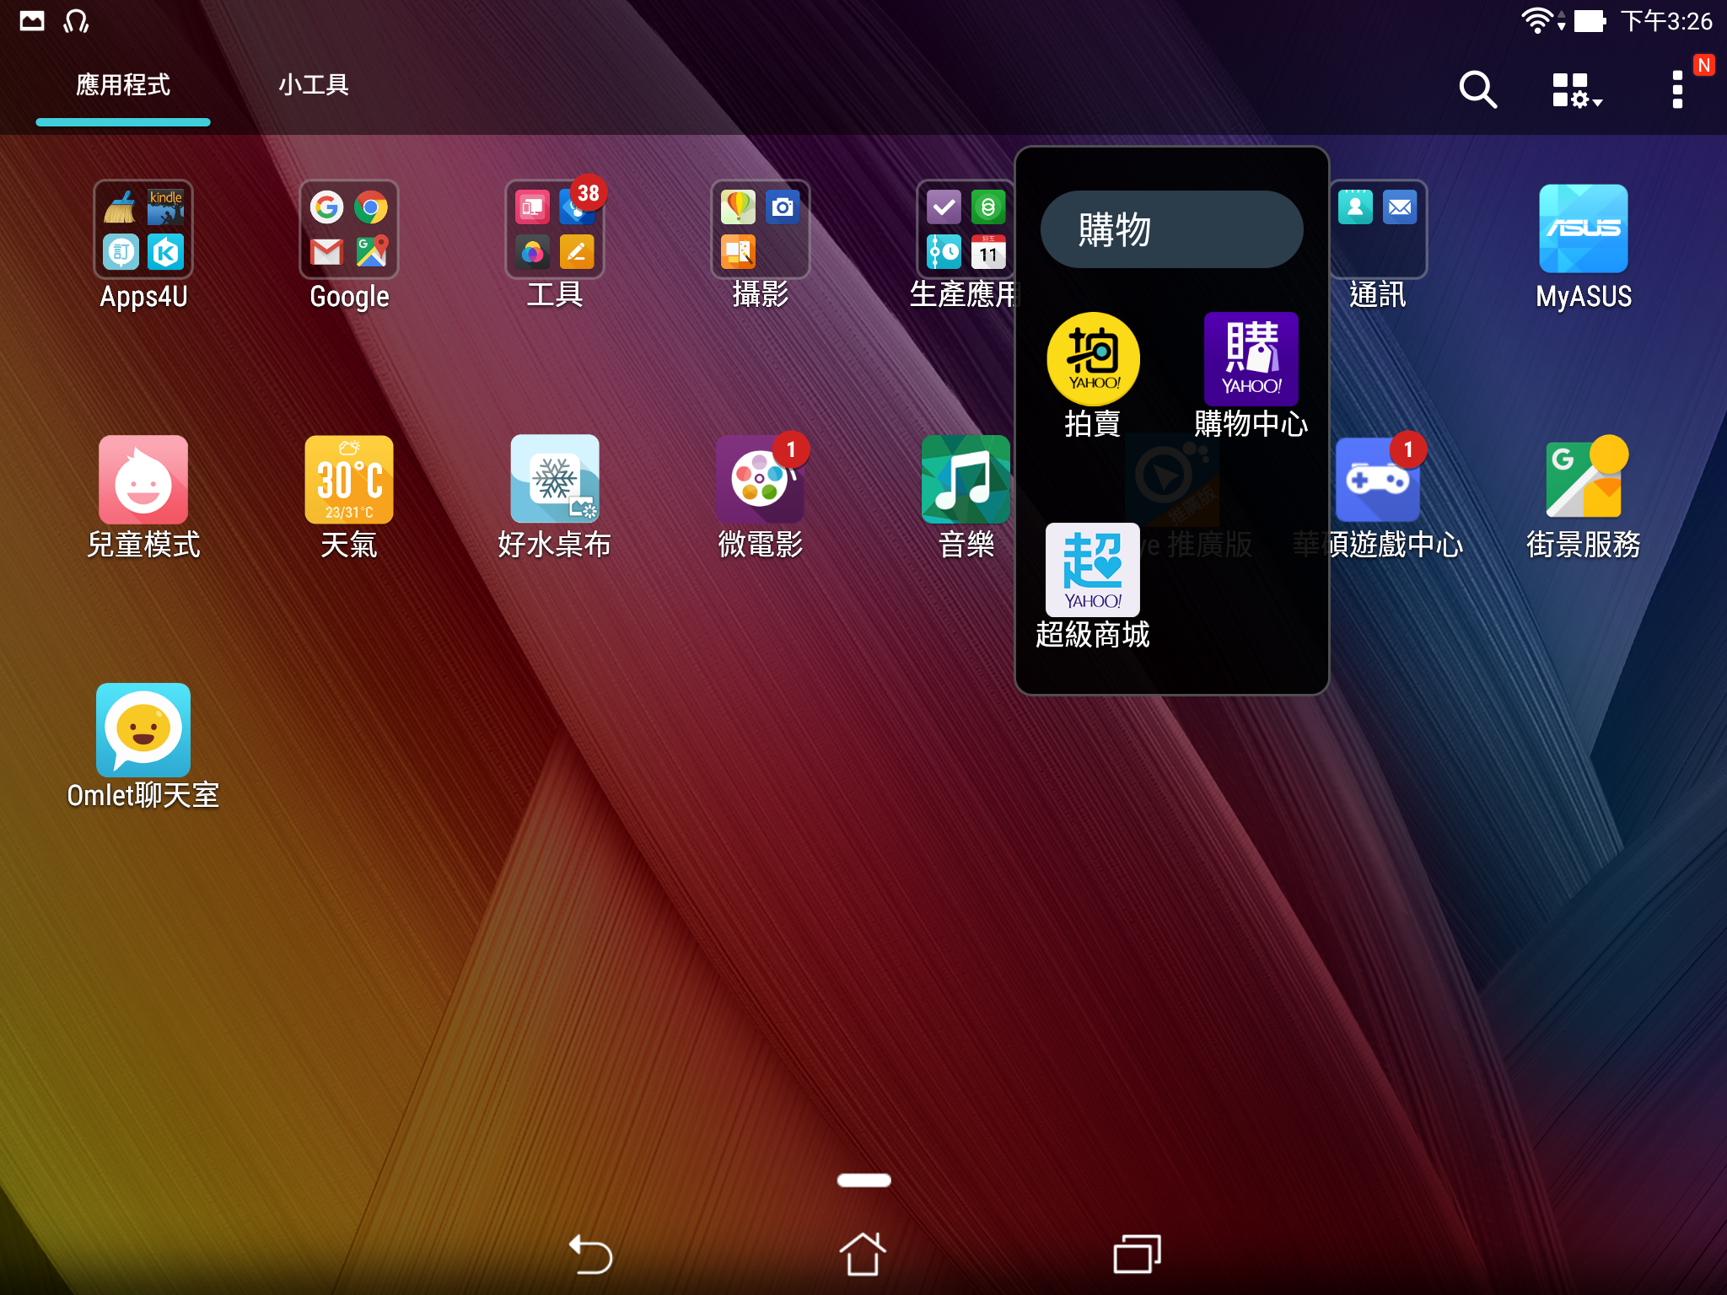Open the 微電影 mini movie app
Image resolution: width=1727 pixels, height=1295 pixels.
pyautogui.click(x=759, y=479)
